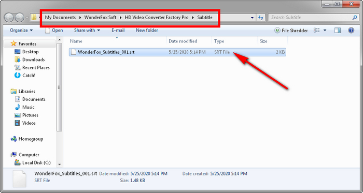
Task: Click the search magnifier icon
Action: pos(354,17)
